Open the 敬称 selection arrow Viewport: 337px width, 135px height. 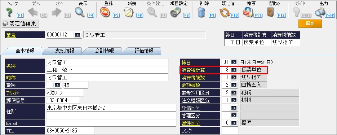tap(57, 85)
